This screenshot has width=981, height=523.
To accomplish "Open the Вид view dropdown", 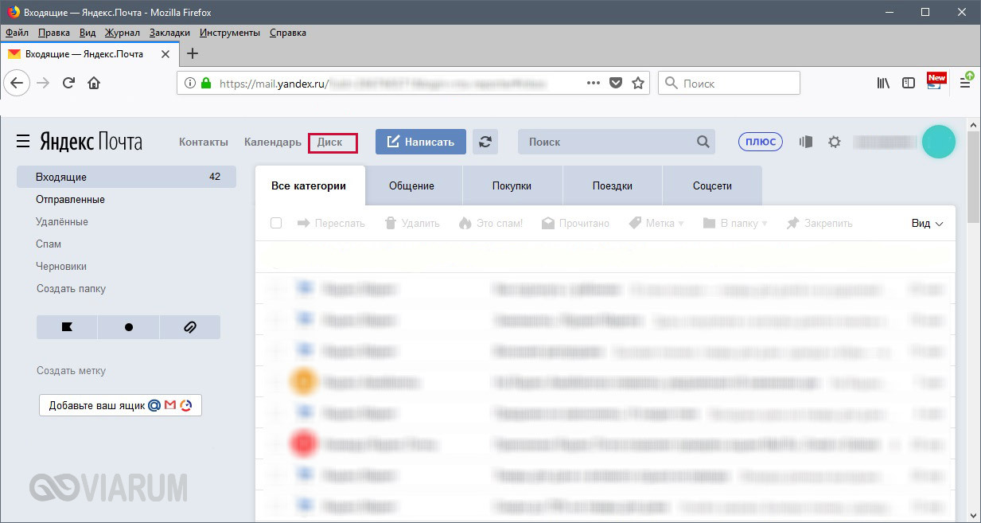I will coord(927,224).
